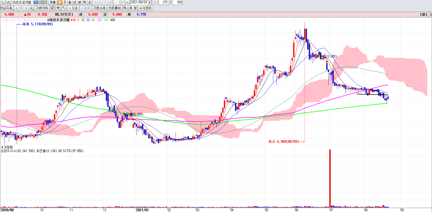Viewport: 432px width, 212px height.
Task: Select the 일 daily period button
Action: (60, 2)
